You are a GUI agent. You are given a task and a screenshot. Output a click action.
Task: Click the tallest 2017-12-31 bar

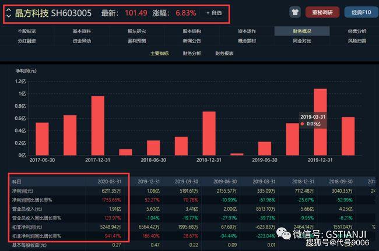pyautogui.click(x=97, y=126)
